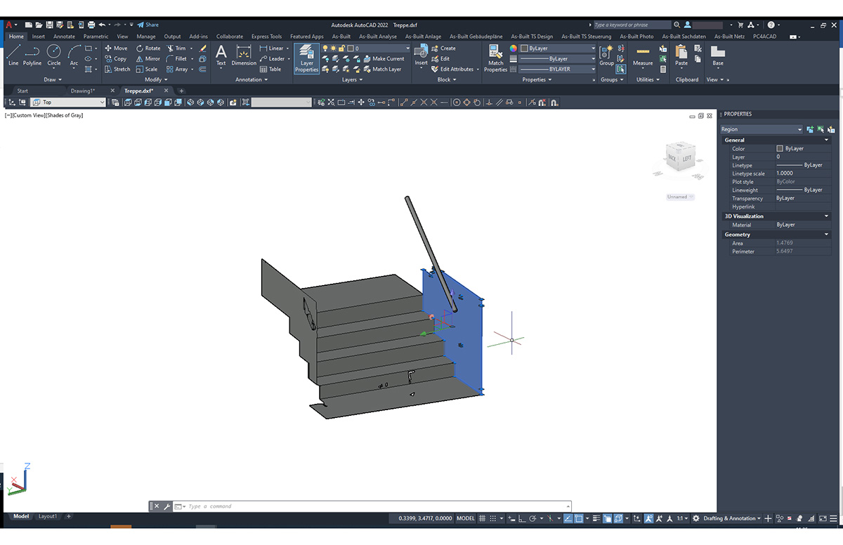Select the Mirror tool
Viewport: 843px width, 545px height.
click(x=148, y=59)
